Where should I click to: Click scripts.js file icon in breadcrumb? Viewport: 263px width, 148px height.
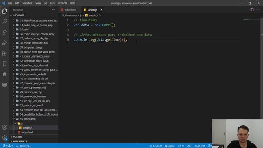click(86, 16)
